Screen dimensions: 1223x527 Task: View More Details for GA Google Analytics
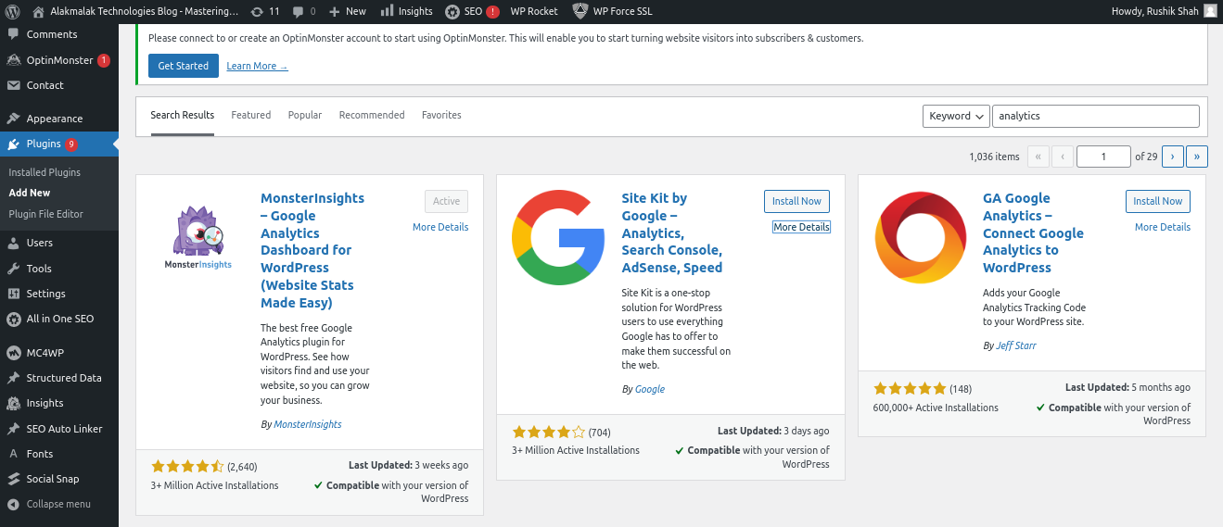pos(1163,227)
